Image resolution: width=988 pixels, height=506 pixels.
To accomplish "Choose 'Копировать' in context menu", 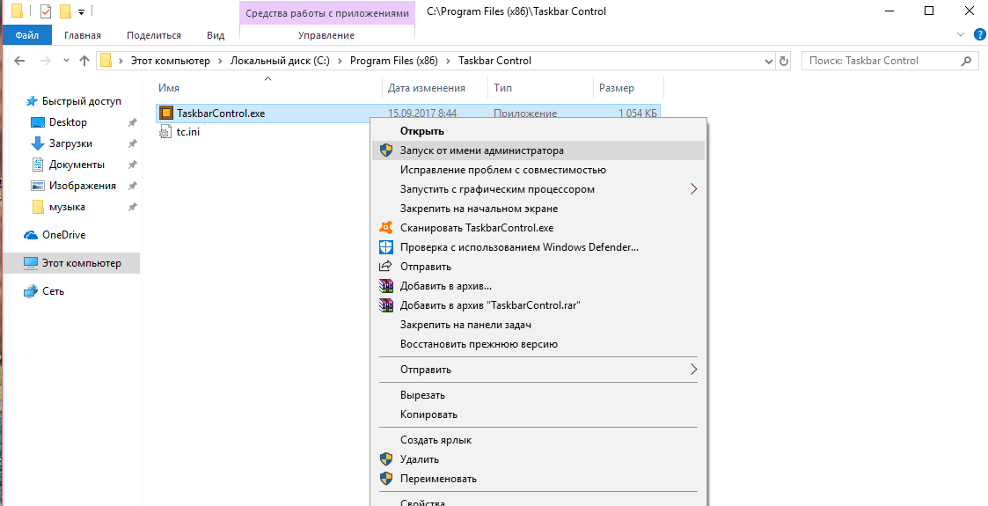I will pyautogui.click(x=538, y=414).
